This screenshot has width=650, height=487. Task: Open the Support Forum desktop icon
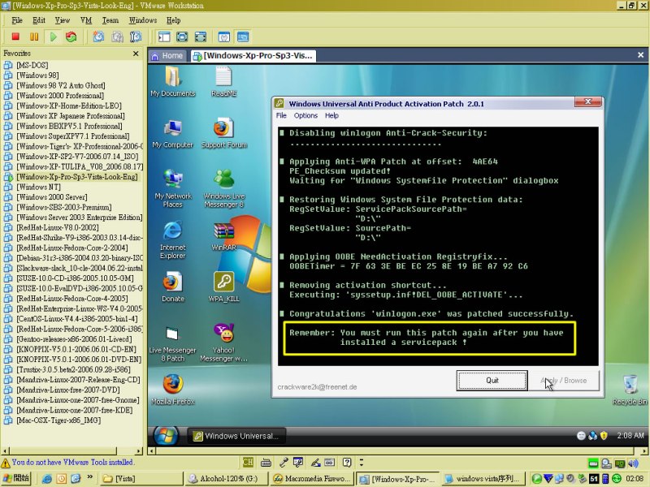pos(224,133)
